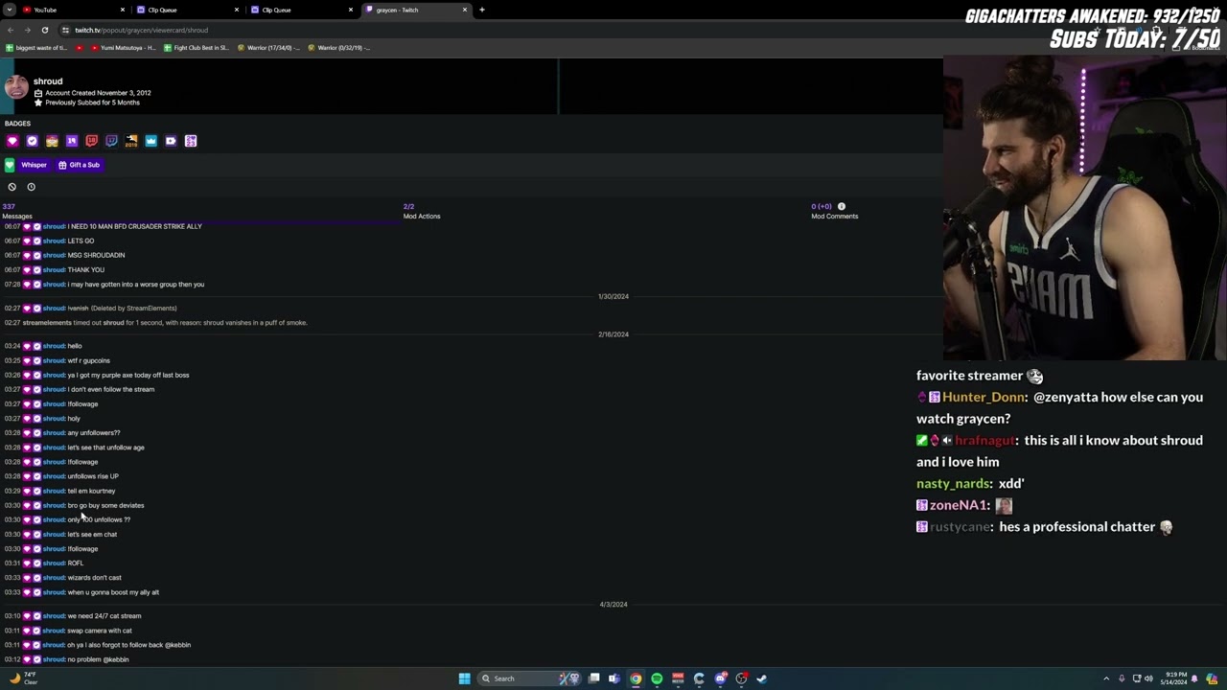Viewport: 1227px width, 690px height.
Task: Click the last purple badge in the row
Action: (191, 141)
